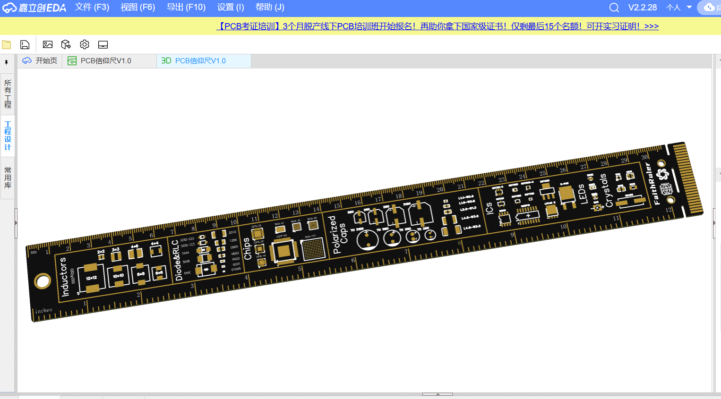The image size is (721, 399).
Task: Expand the left panel collapse handle
Action: tap(16, 223)
